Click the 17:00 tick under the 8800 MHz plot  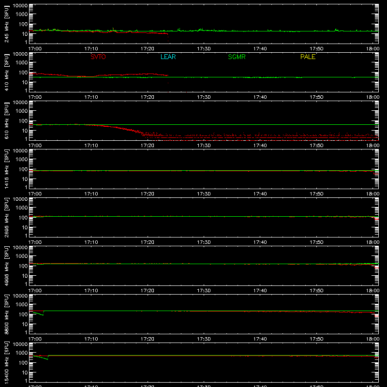tap(35, 339)
